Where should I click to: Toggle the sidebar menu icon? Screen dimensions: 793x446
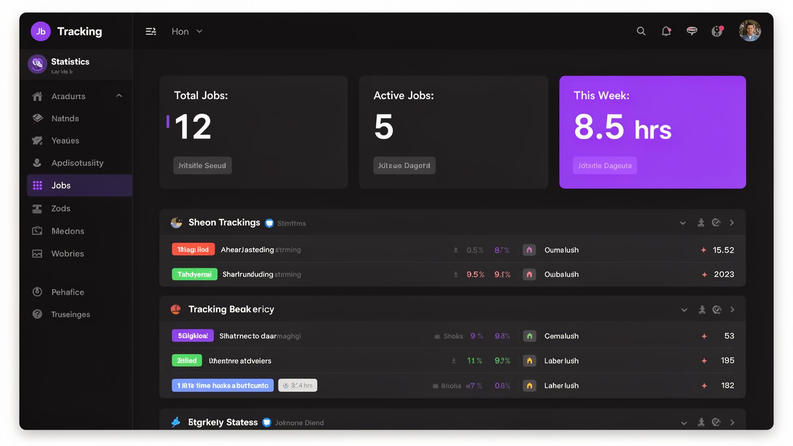click(x=151, y=31)
